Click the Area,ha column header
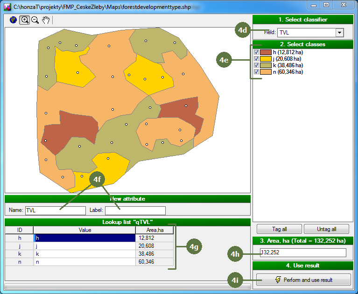 pos(154,230)
